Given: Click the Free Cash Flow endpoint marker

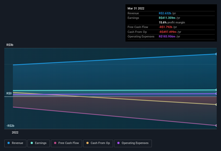Looking at the screenshot, I should point(216,125).
